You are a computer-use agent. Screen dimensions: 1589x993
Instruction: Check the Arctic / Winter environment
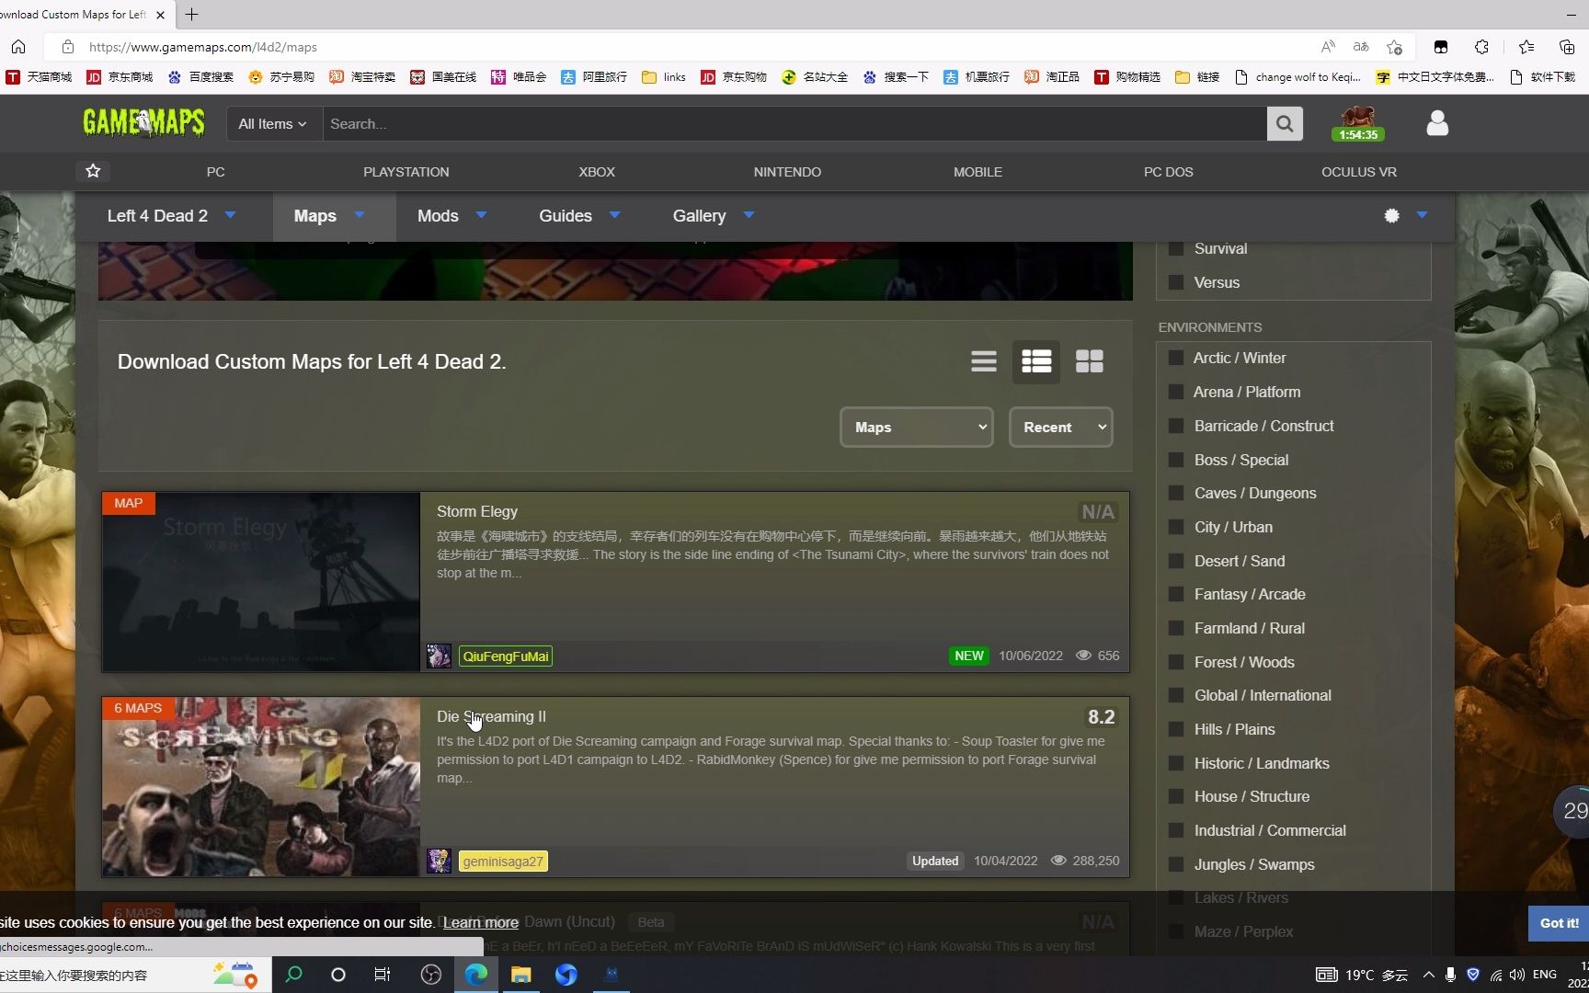point(1175,358)
